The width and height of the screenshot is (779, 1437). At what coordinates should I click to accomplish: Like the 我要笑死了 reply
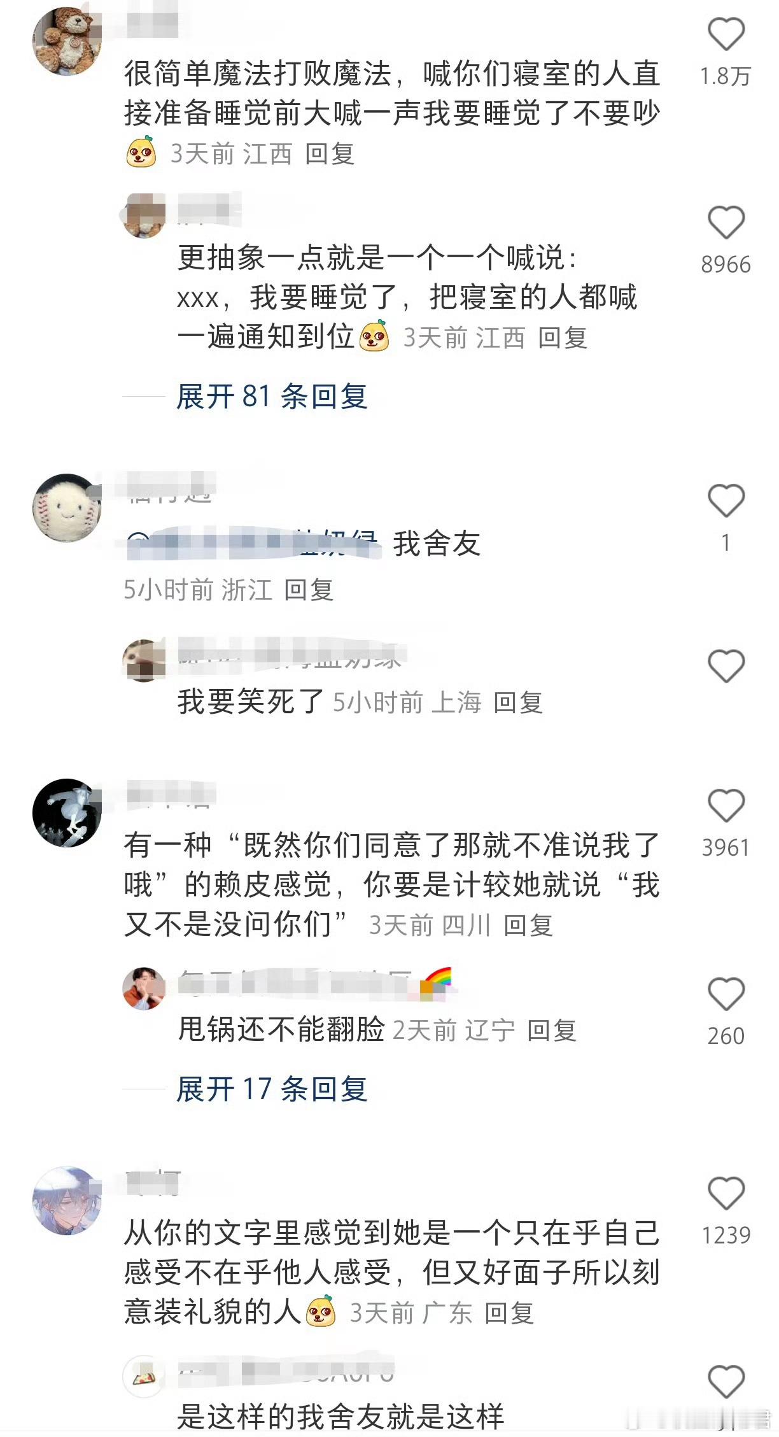click(x=726, y=666)
